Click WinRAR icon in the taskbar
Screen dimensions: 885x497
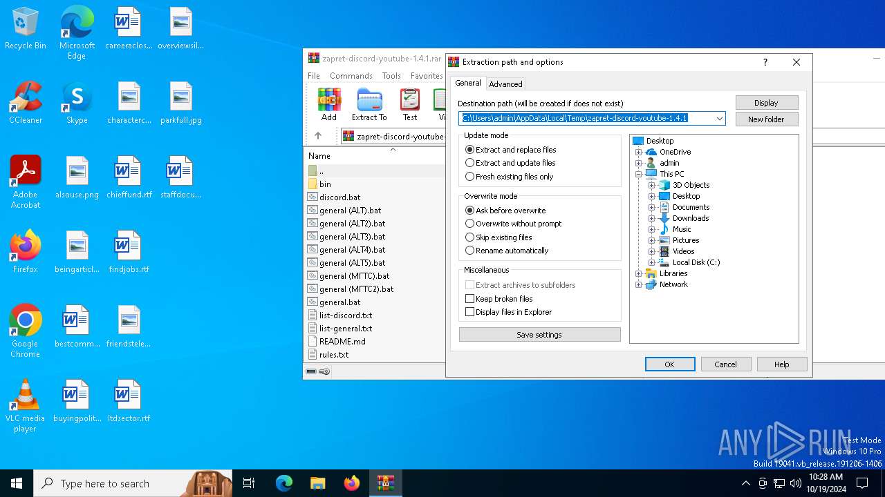pos(385,483)
